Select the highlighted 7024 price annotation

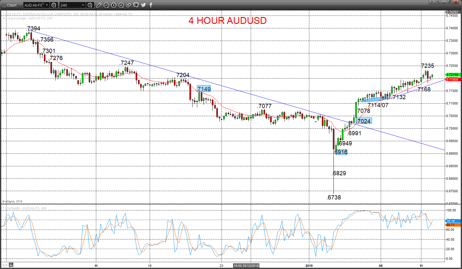point(364,121)
